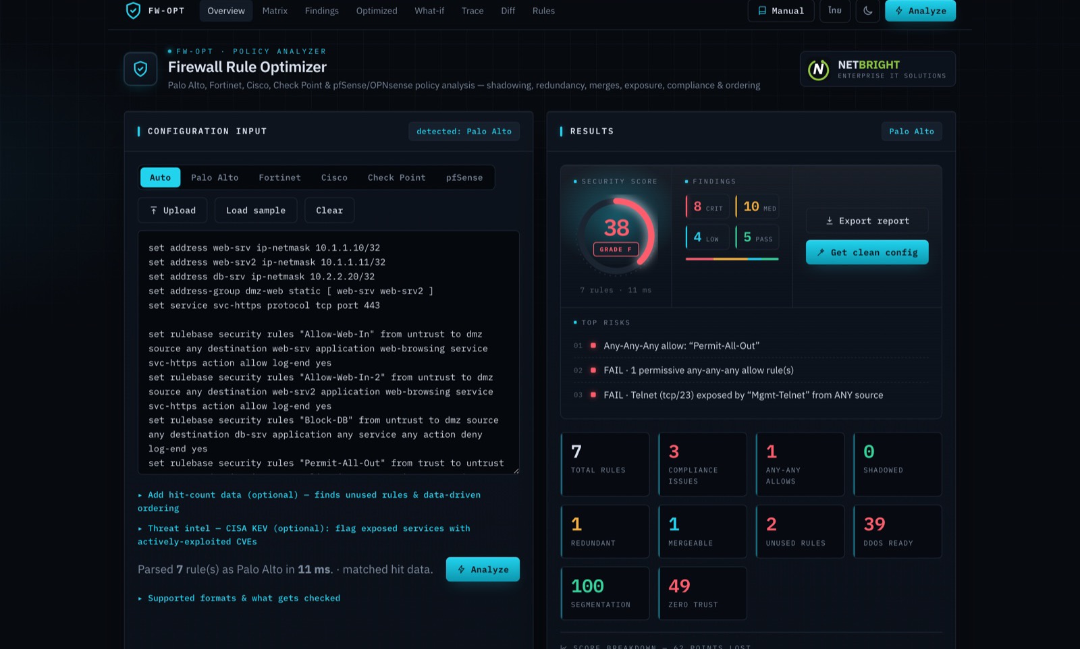Switch to the Rules tab

[543, 11]
